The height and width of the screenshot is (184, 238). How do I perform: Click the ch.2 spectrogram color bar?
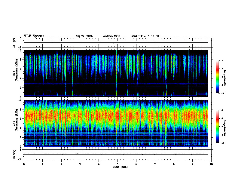[x=218, y=127]
